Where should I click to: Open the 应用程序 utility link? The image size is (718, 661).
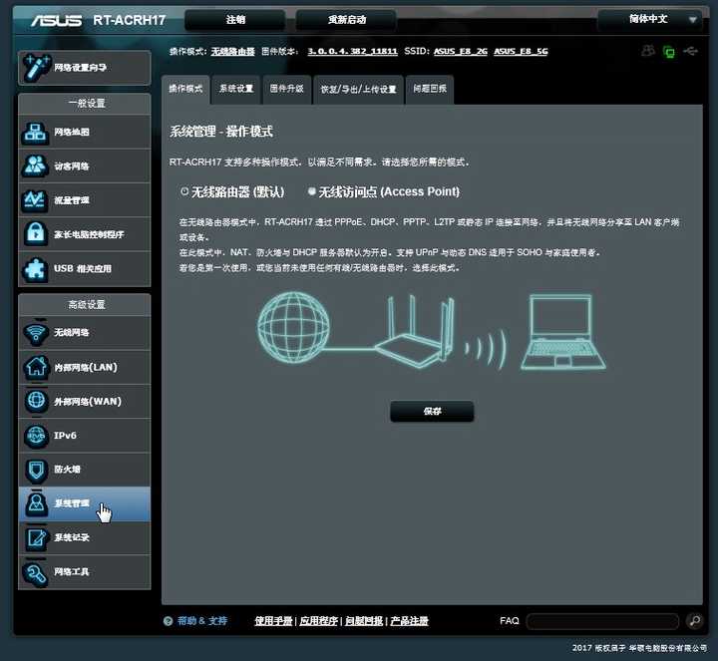coord(319,621)
